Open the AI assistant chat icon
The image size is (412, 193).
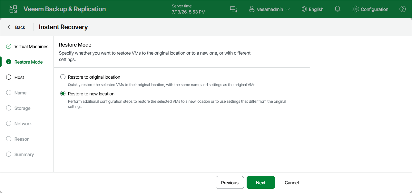(x=234, y=9)
